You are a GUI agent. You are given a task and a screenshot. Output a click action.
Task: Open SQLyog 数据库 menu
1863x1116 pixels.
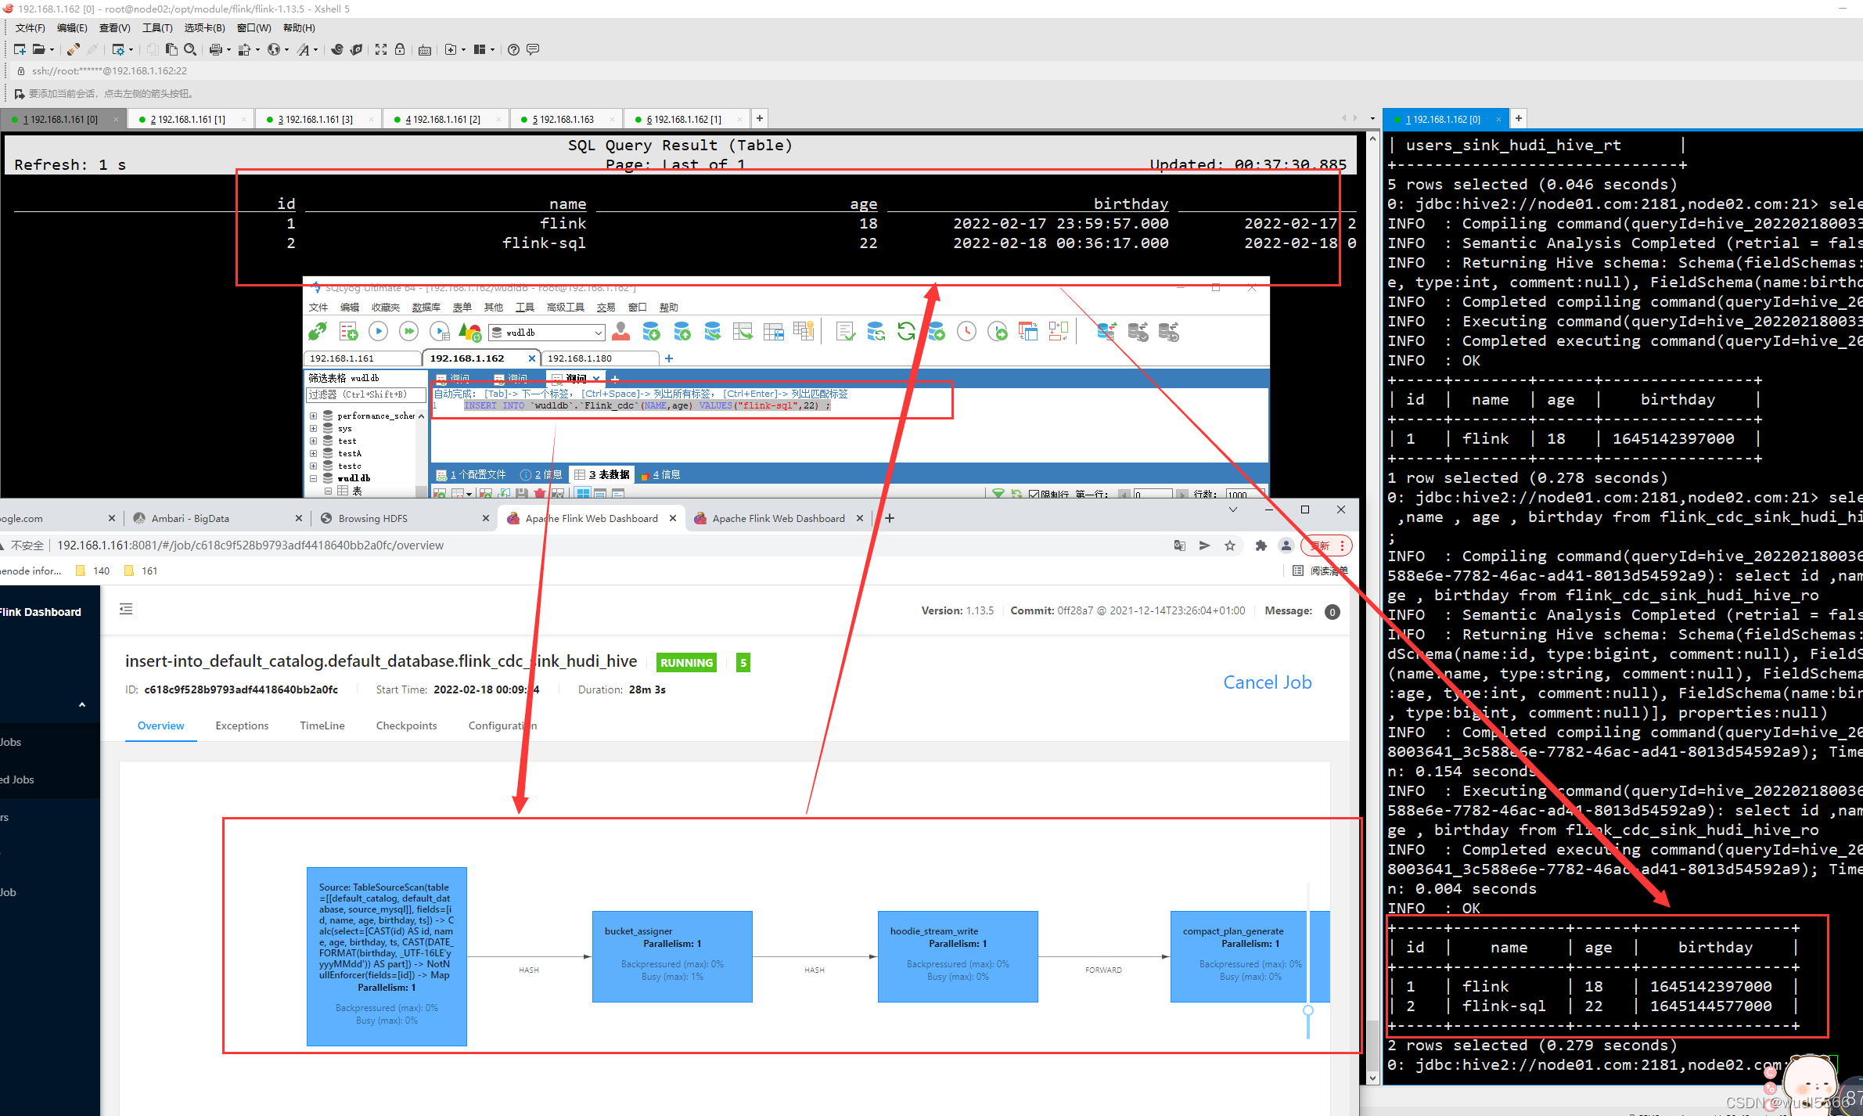(426, 308)
